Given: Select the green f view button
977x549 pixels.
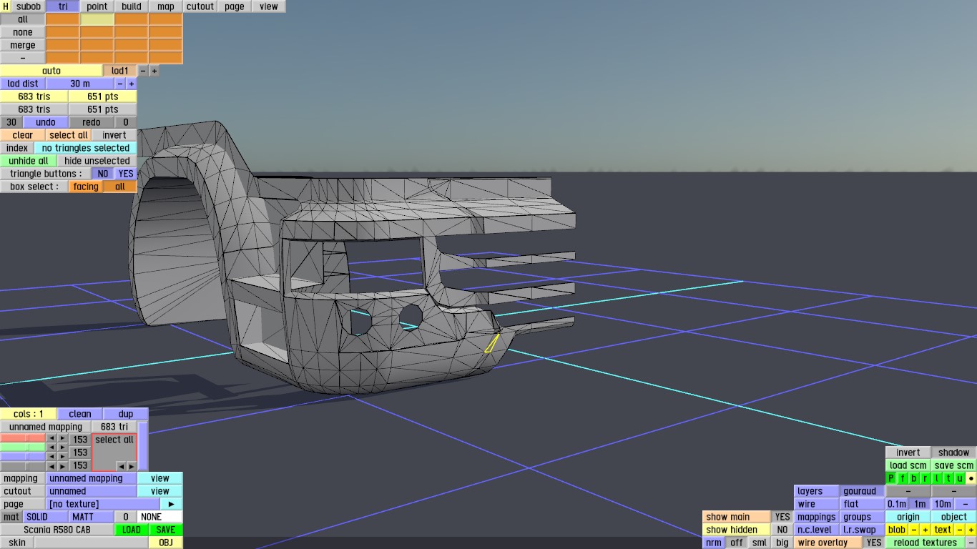Looking at the screenshot, I should tap(903, 478).
